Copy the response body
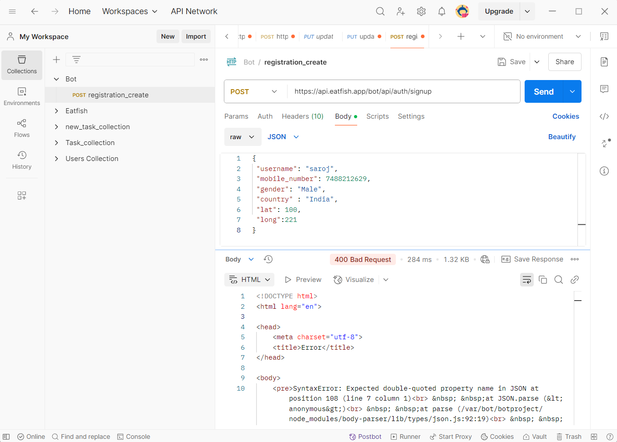Screen dimensions: 617x442 pos(543,280)
